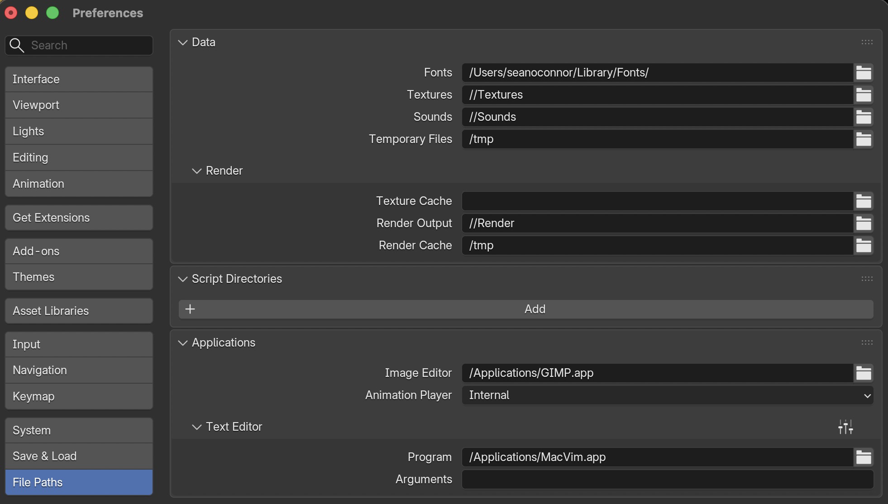Screen dimensions: 888x504
Task: Browse folder for Sounds path
Action: tap(864, 117)
